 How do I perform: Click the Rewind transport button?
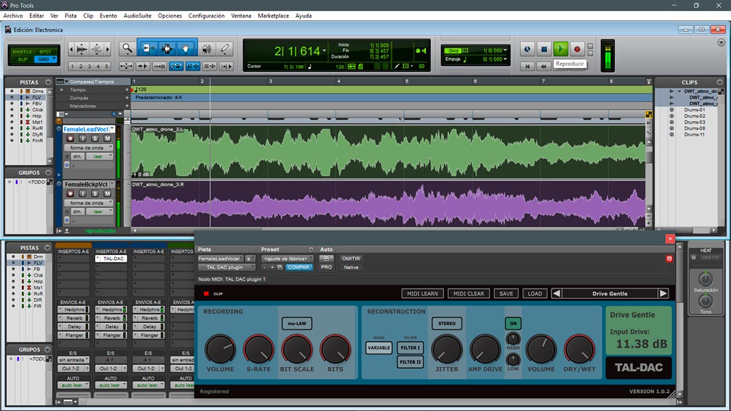(x=545, y=66)
